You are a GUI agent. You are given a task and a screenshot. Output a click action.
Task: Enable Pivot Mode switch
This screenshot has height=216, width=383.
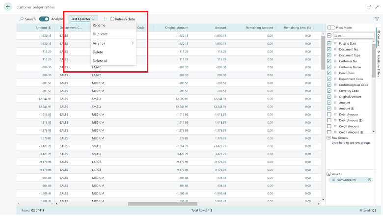tap(331, 27)
